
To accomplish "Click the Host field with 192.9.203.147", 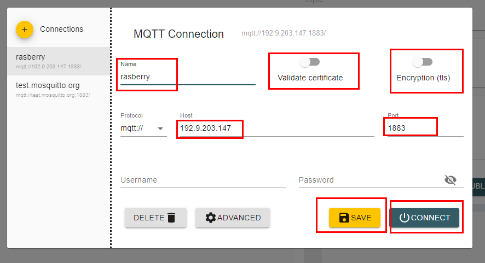I will tap(277, 128).
